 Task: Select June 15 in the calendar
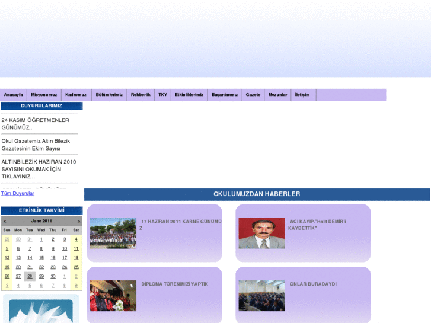pos(41,258)
